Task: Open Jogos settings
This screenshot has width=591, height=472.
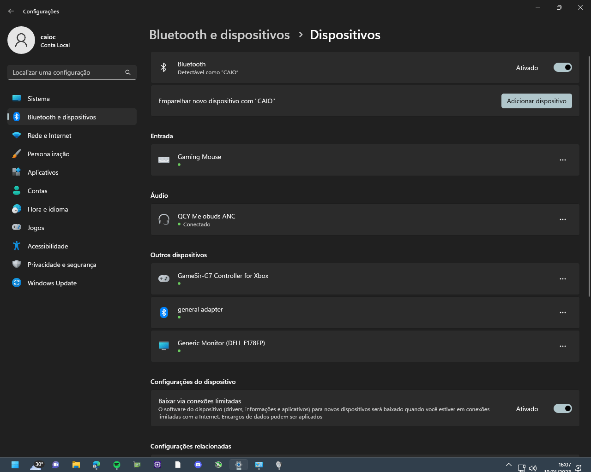Action: [72, 228]
